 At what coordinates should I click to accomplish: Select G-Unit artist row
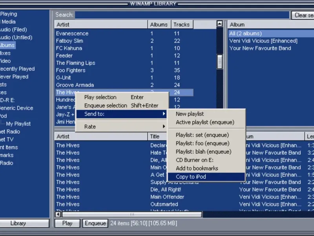(124, 77)
